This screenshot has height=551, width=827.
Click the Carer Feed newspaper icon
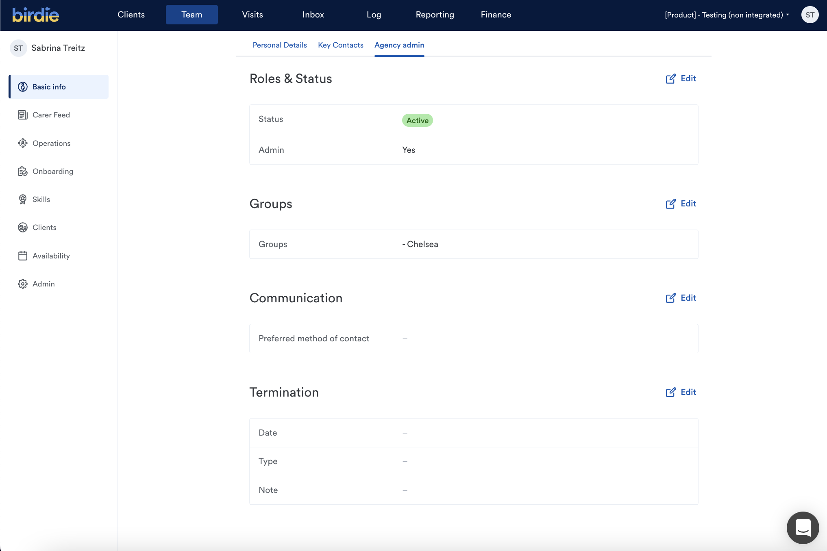pyautogui.click(x=23, y=115)
